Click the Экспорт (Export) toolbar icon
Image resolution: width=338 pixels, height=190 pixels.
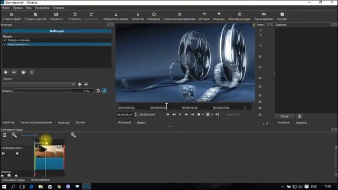coord(282,14)
